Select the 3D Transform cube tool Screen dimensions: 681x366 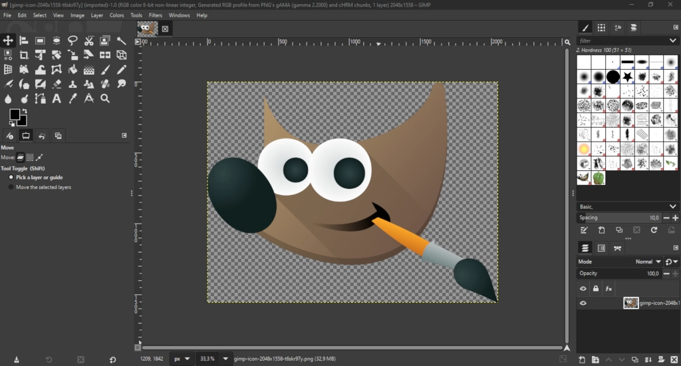[121, 55]
